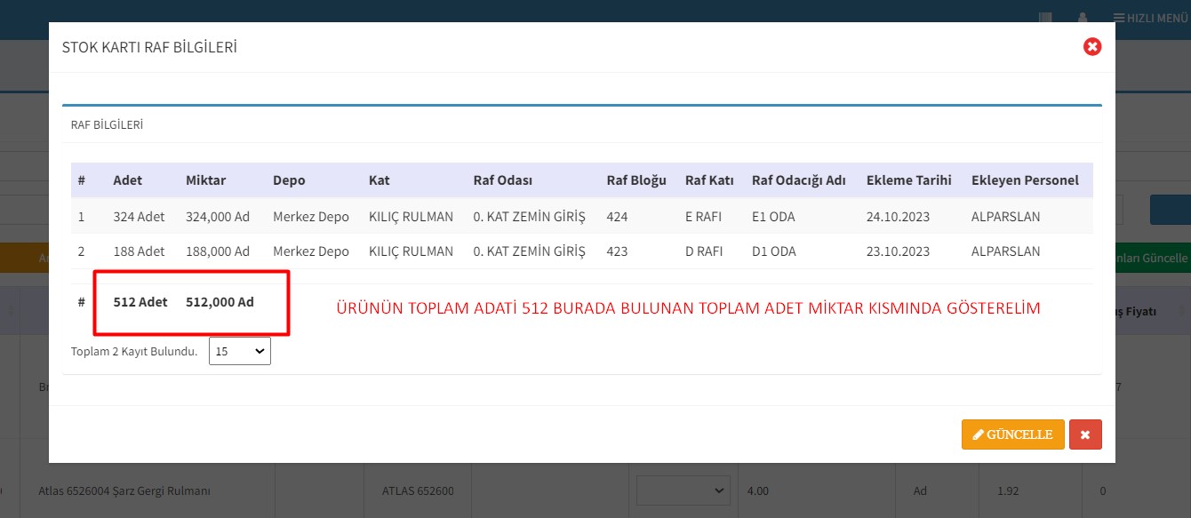Click the user profile icon in header
The width and height of the screenshot is (1191, 518).
pyautogui.click(x=1083, y=18)
